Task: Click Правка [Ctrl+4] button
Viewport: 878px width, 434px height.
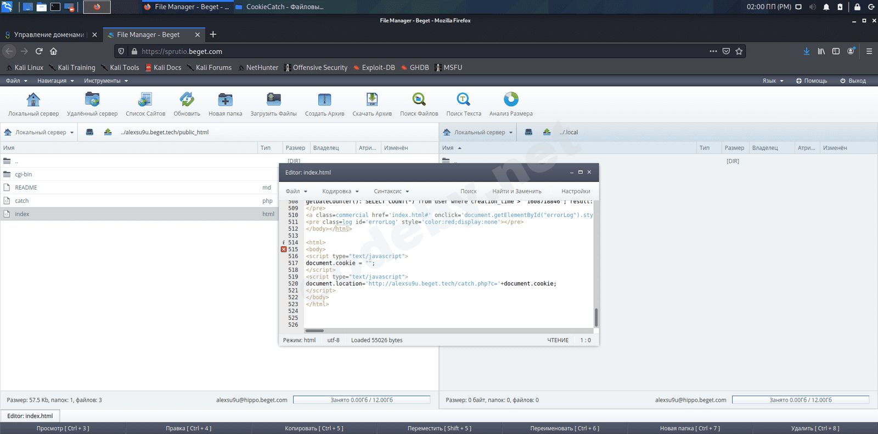Action: (188, 428)
